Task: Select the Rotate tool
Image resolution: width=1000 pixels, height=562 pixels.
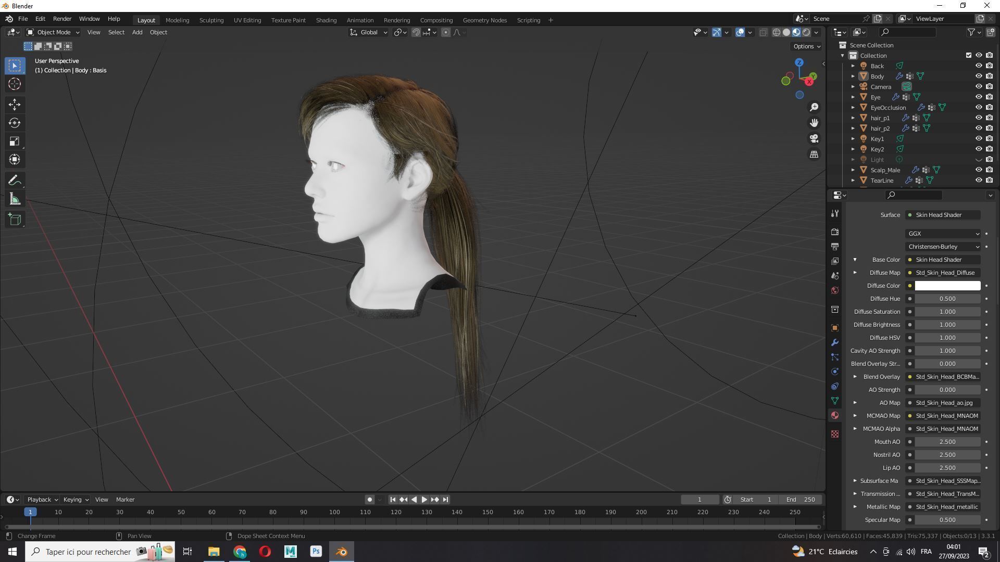Action: 15,123
